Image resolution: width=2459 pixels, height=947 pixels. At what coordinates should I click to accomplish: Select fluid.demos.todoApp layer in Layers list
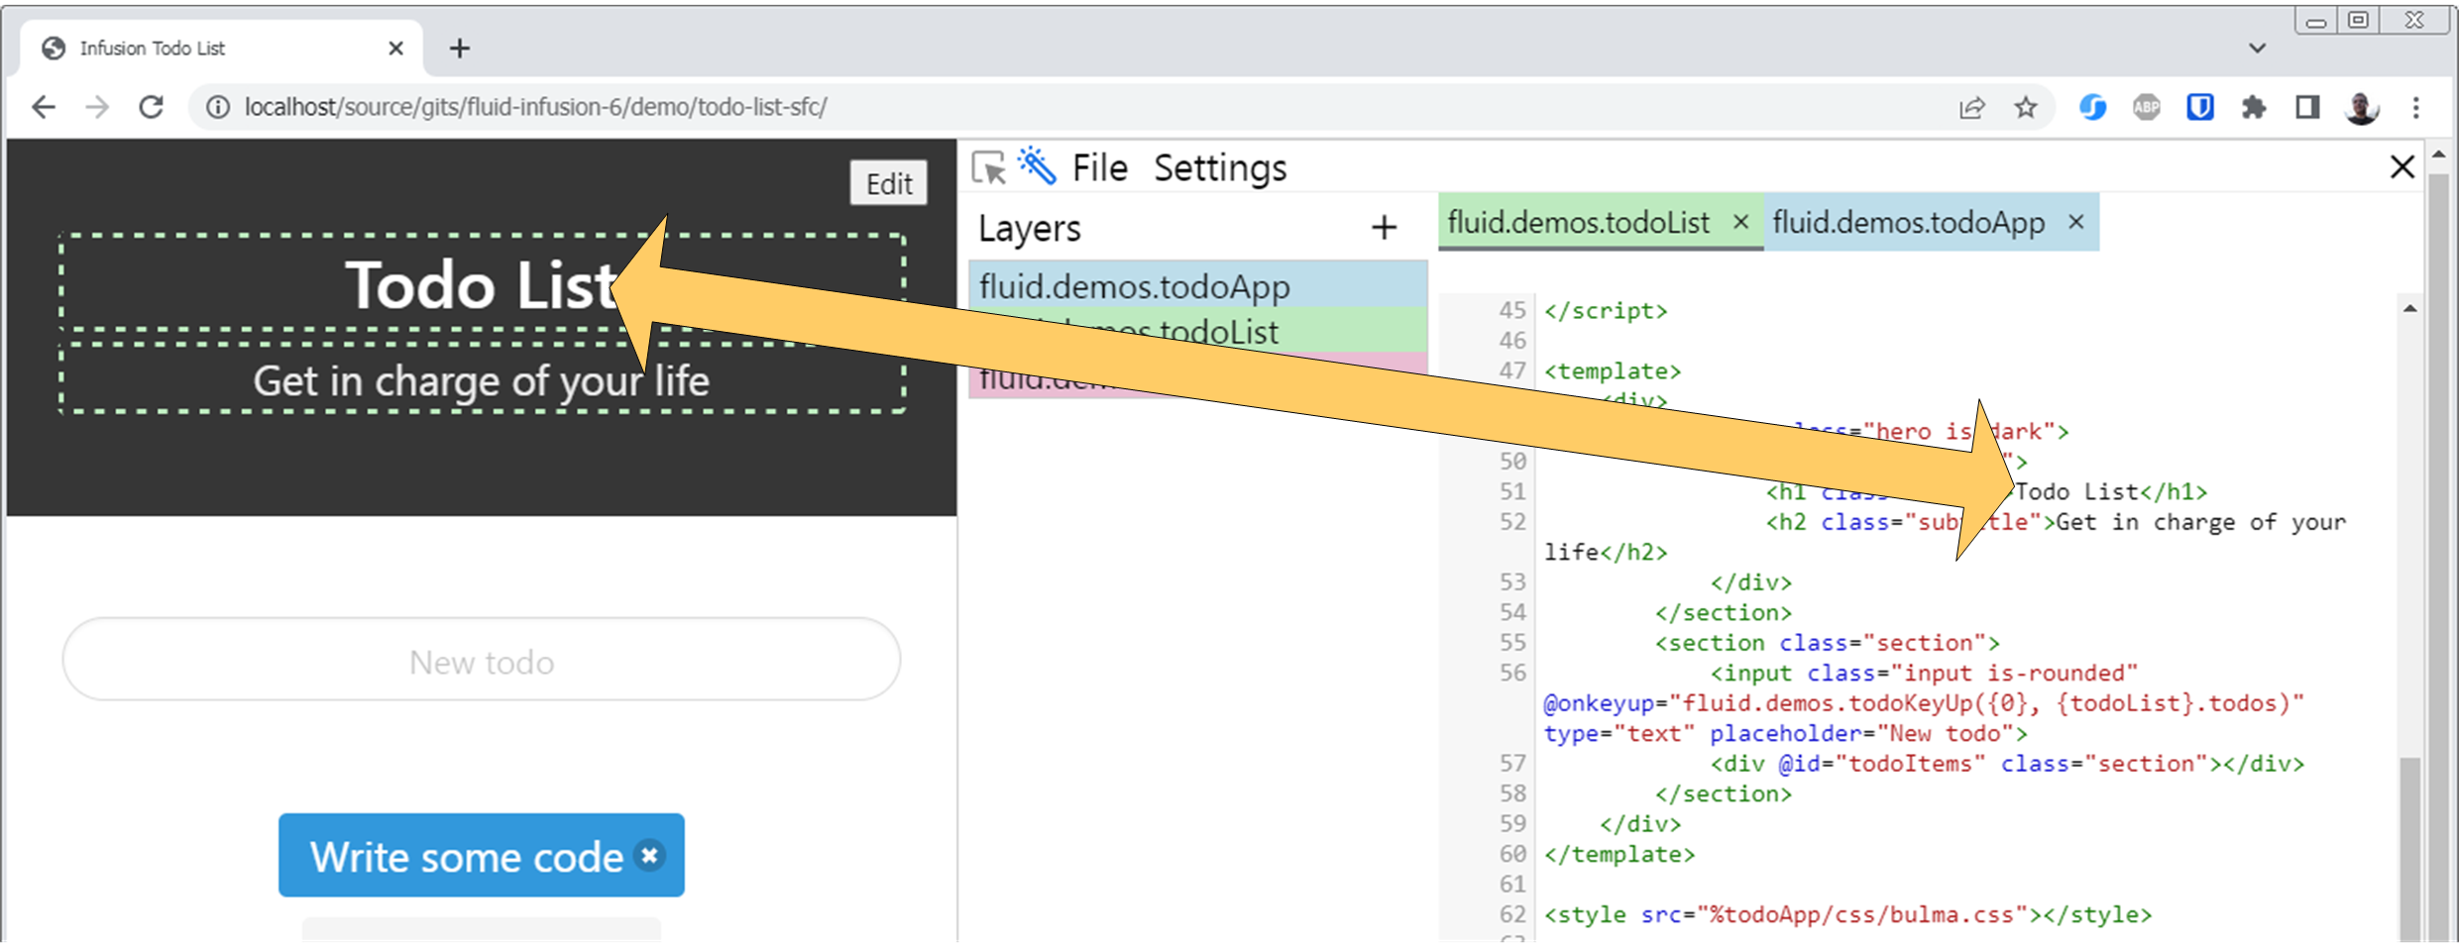click(x=1197, y=285)
